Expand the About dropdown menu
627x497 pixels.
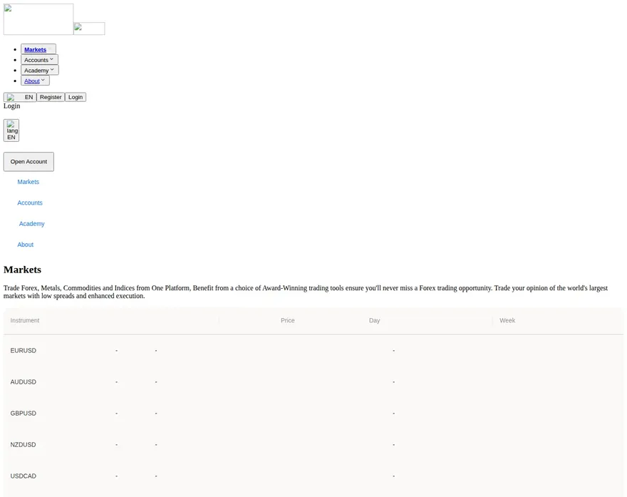click(x=35, y=81)
